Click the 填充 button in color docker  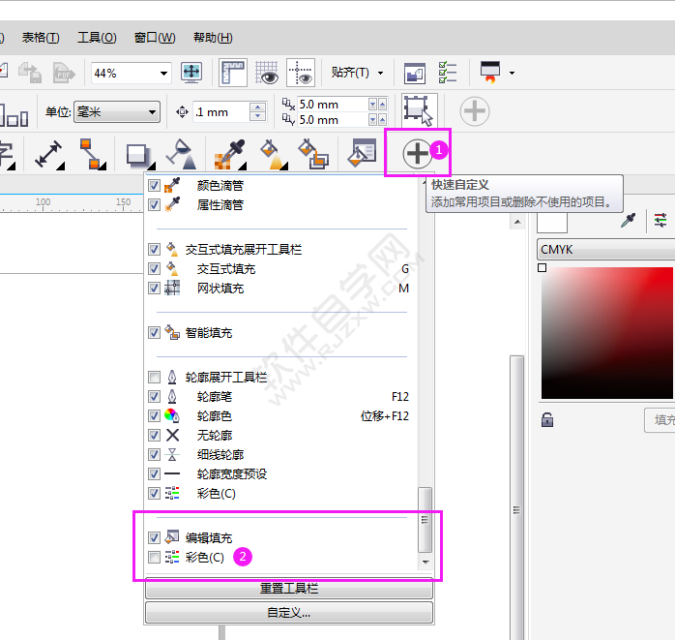(x=660, y=420)
